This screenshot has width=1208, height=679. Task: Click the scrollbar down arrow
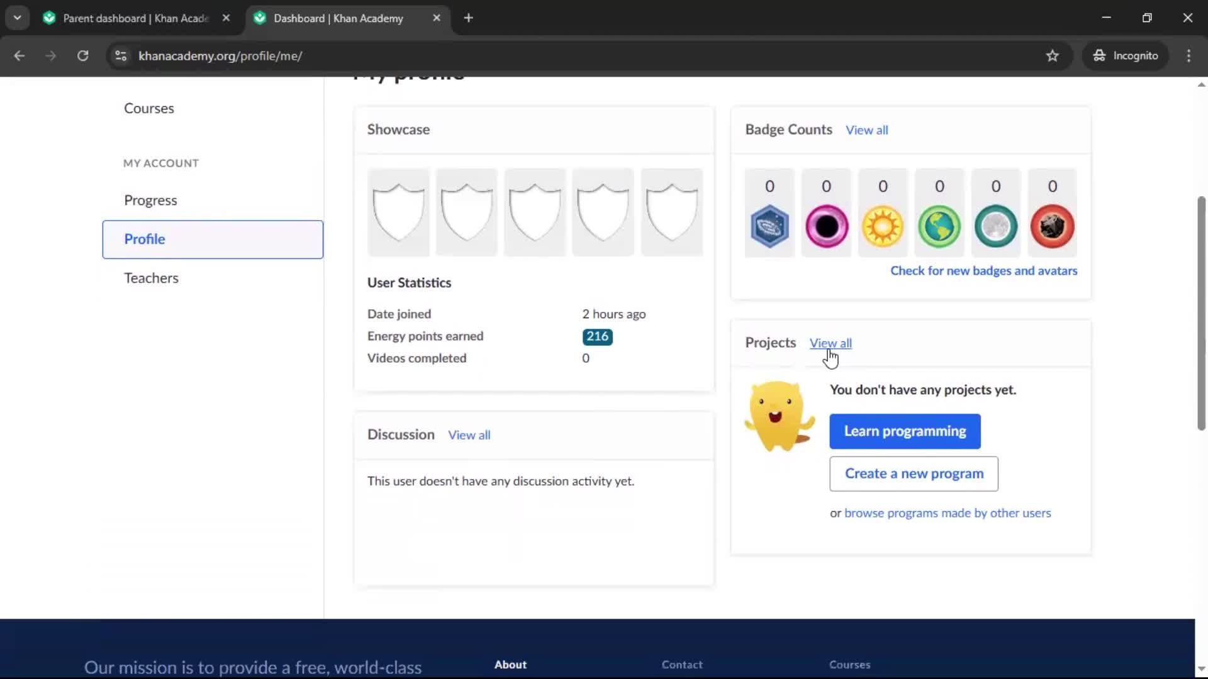tap(1201, 669)
